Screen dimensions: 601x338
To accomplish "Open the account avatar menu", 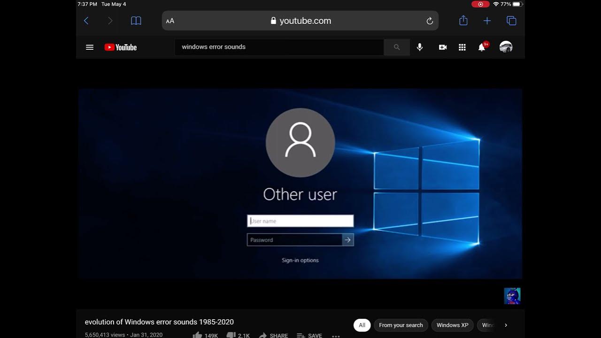I will point(506,47).
